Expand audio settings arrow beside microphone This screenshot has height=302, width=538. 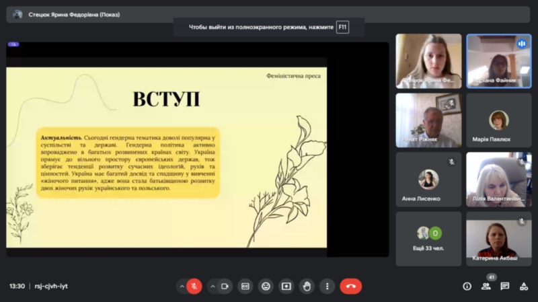[181, 286]
